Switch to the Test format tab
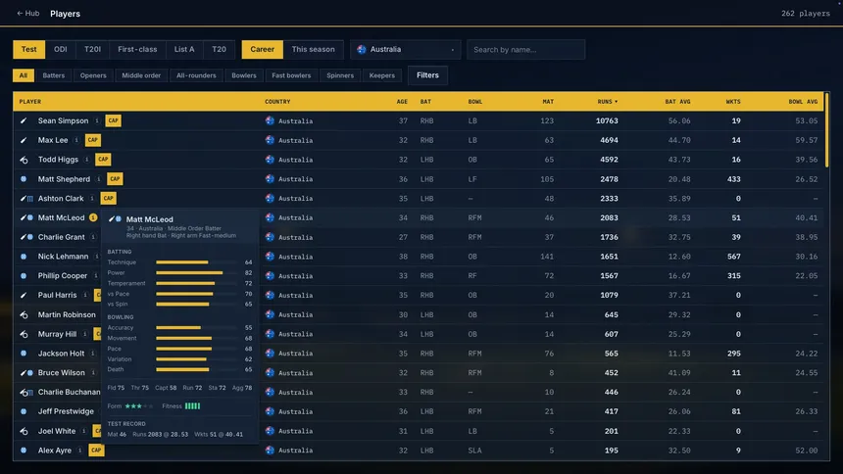 pyautogui.click(x=29, y=49)
